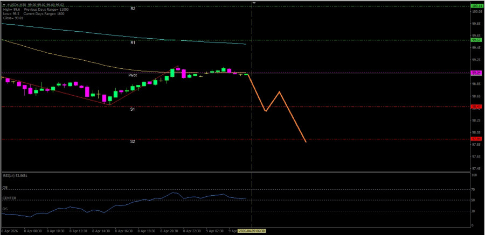Click the magenta 99.04 pivot price tag
The image size is (485, 235).
pos(476,73)
